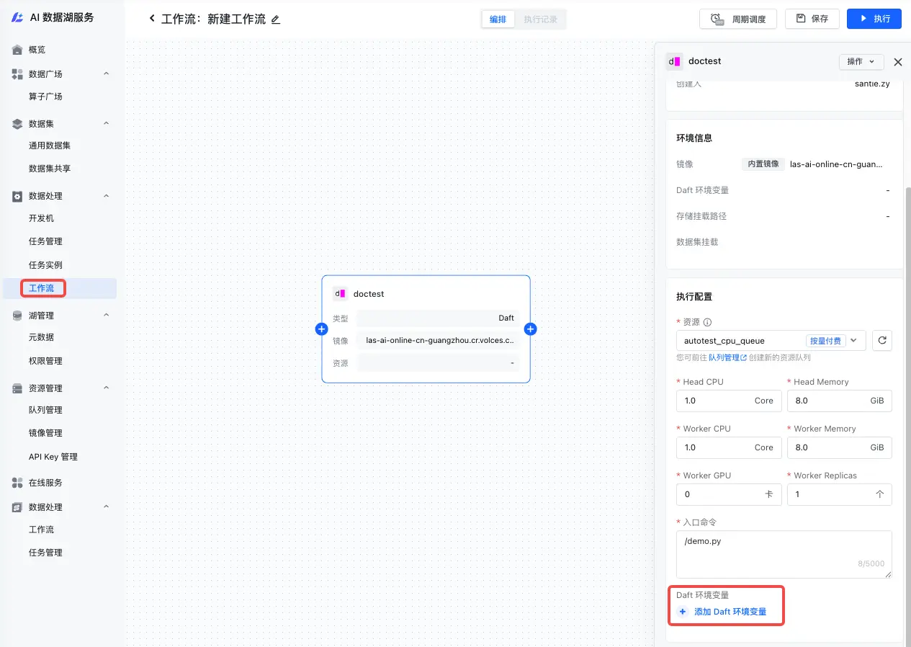Open the autotest_cpu_queue resource dropdown

(771, 341)
